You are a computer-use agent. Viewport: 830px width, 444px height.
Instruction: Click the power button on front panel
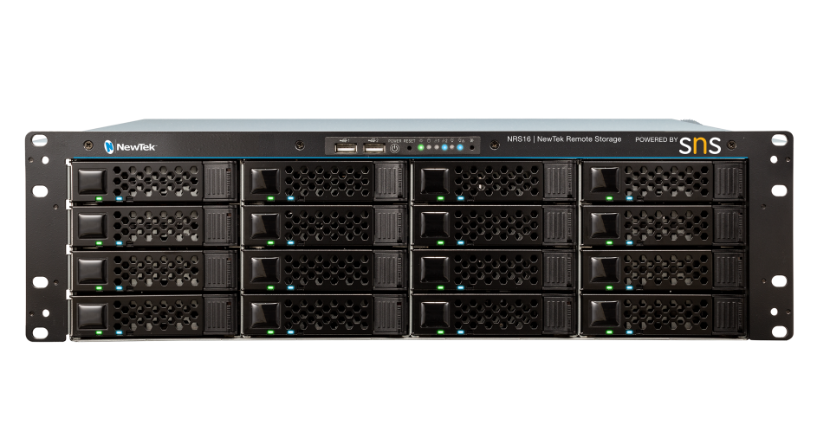tap(394, 149)
